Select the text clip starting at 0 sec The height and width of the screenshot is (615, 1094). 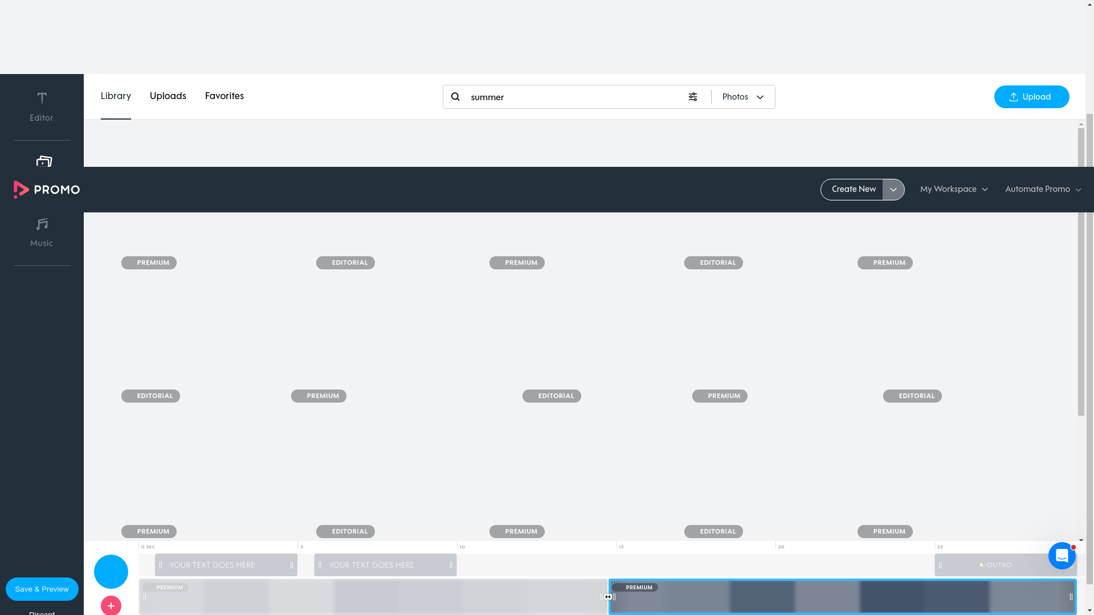pos(226,565)
